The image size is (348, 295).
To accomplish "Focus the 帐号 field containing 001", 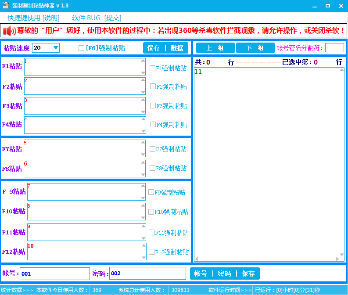I will coord(54,273).
